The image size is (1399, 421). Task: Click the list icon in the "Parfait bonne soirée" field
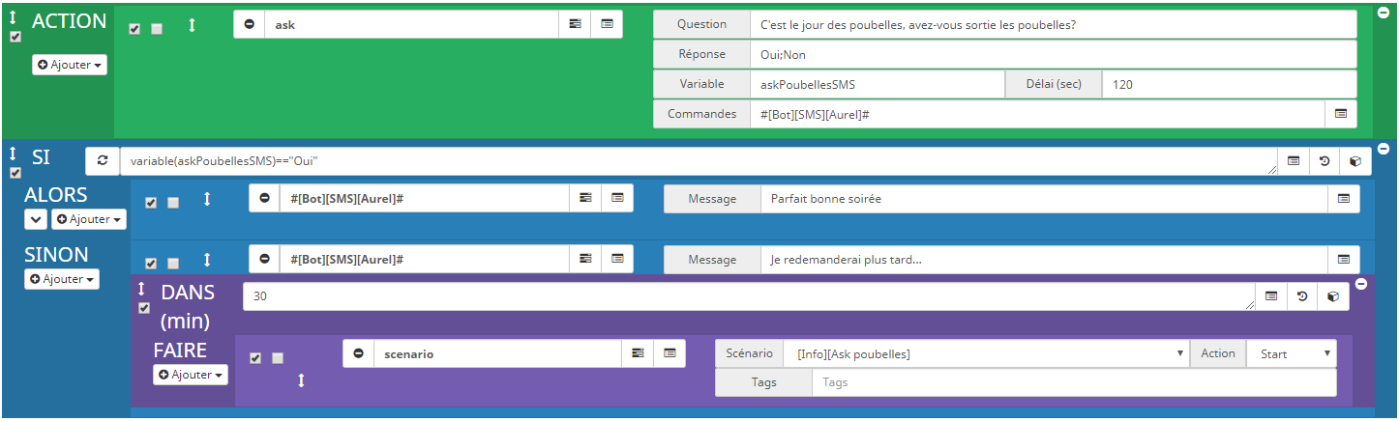(1343, 199)
